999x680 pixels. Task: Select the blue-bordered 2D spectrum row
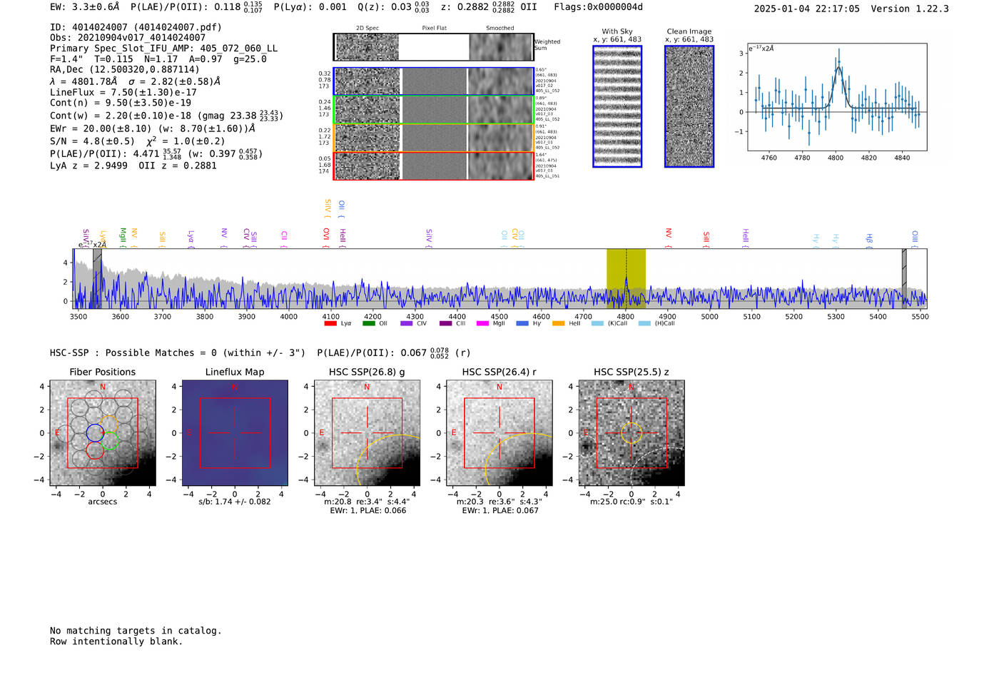[x=433, y=81]
